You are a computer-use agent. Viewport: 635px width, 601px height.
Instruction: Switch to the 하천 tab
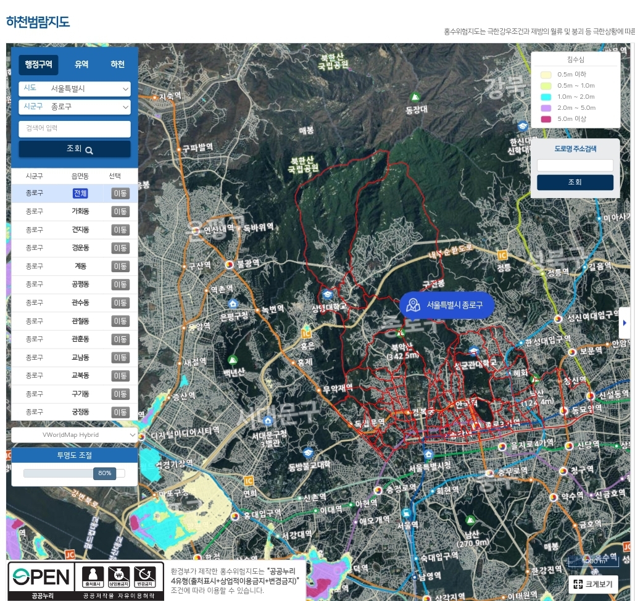point(117,64)
